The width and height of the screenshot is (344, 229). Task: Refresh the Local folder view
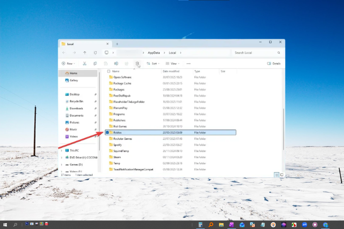[95, 53]
